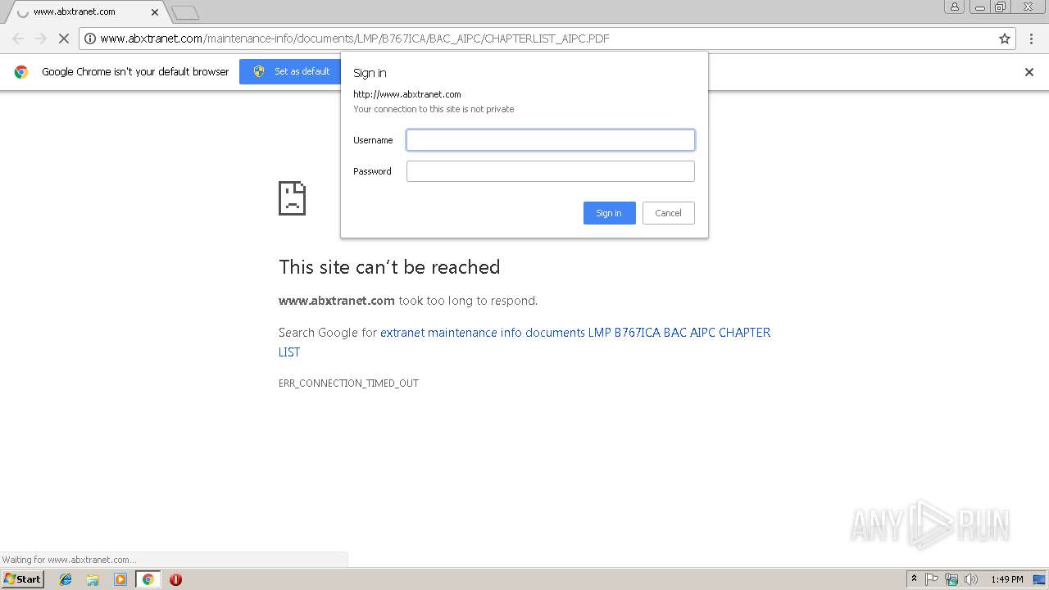Open the network tray icon
The image size is (1049, 590).
pyautogui.click(x=951, y=579)
